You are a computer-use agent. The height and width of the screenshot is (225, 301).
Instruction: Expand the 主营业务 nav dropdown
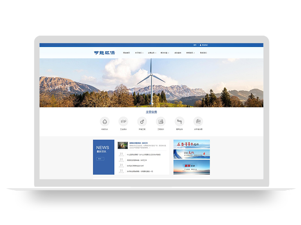coord(152,53)
